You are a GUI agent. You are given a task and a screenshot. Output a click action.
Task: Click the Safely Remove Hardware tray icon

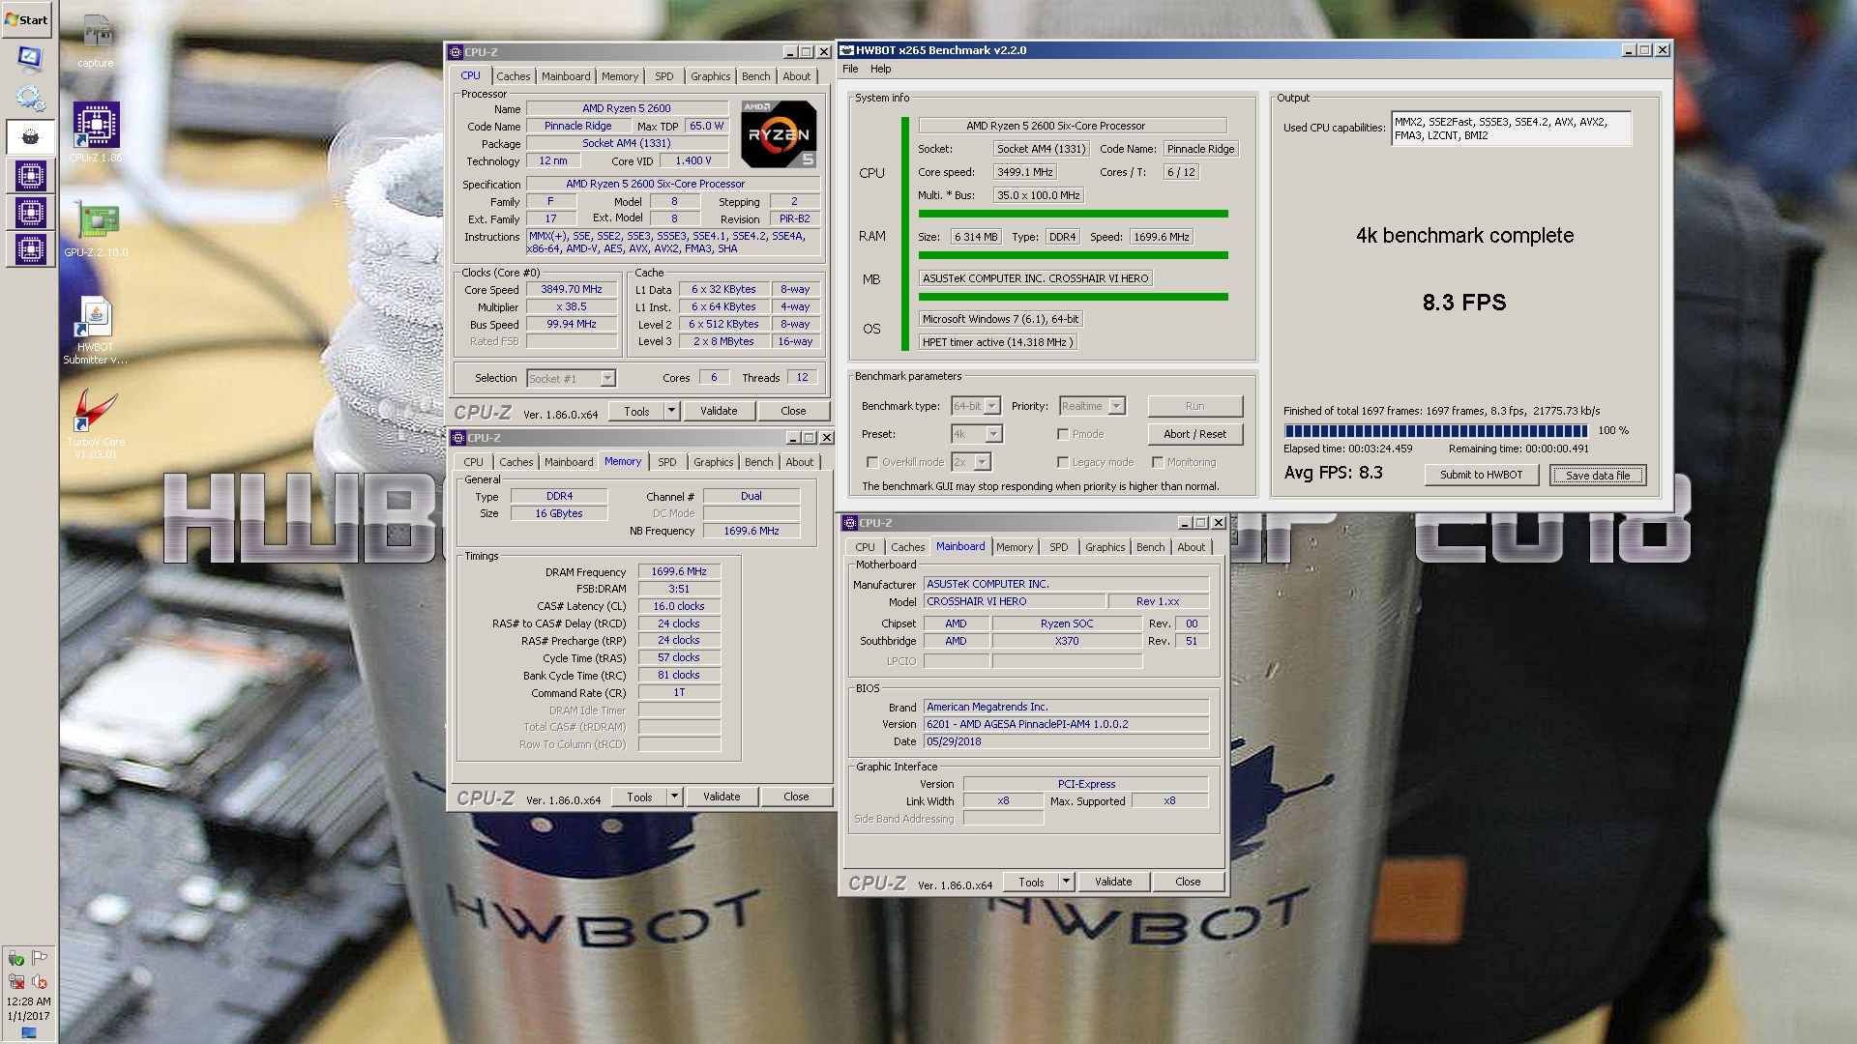[16, 958]
